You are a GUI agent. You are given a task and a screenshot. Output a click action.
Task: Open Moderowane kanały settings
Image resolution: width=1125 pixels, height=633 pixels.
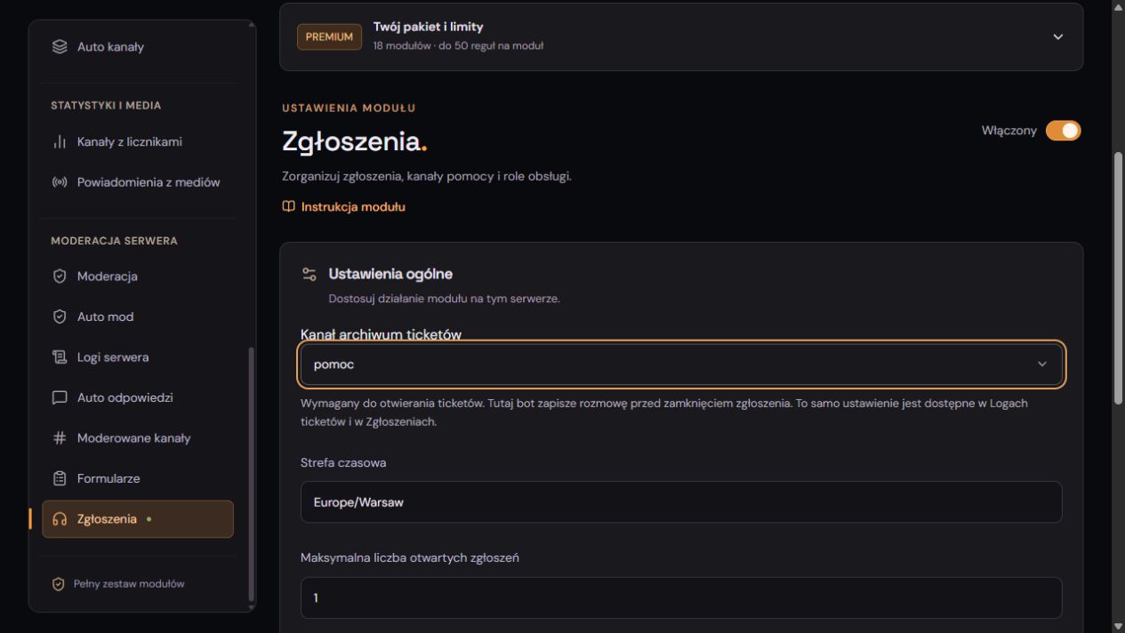[138, 438]
